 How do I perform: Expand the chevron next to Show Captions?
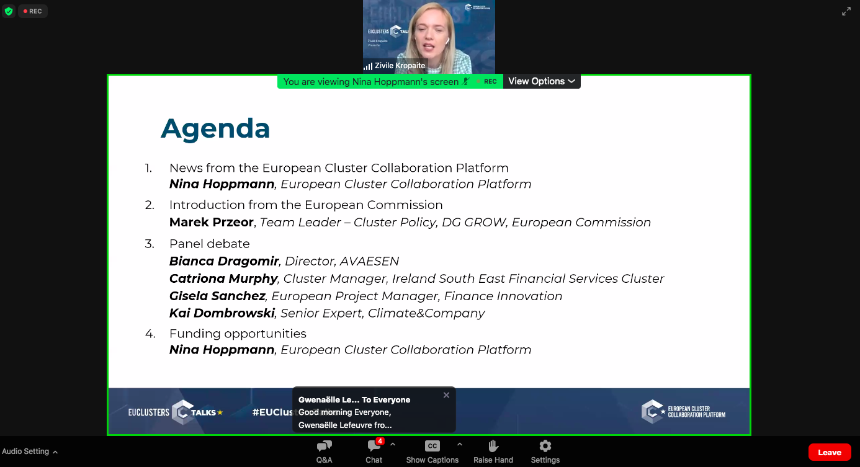(x=460, y=445)
